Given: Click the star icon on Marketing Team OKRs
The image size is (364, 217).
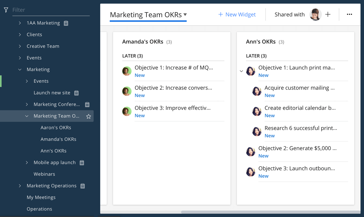Looking at the screenshot, I should tap(88, 116).
